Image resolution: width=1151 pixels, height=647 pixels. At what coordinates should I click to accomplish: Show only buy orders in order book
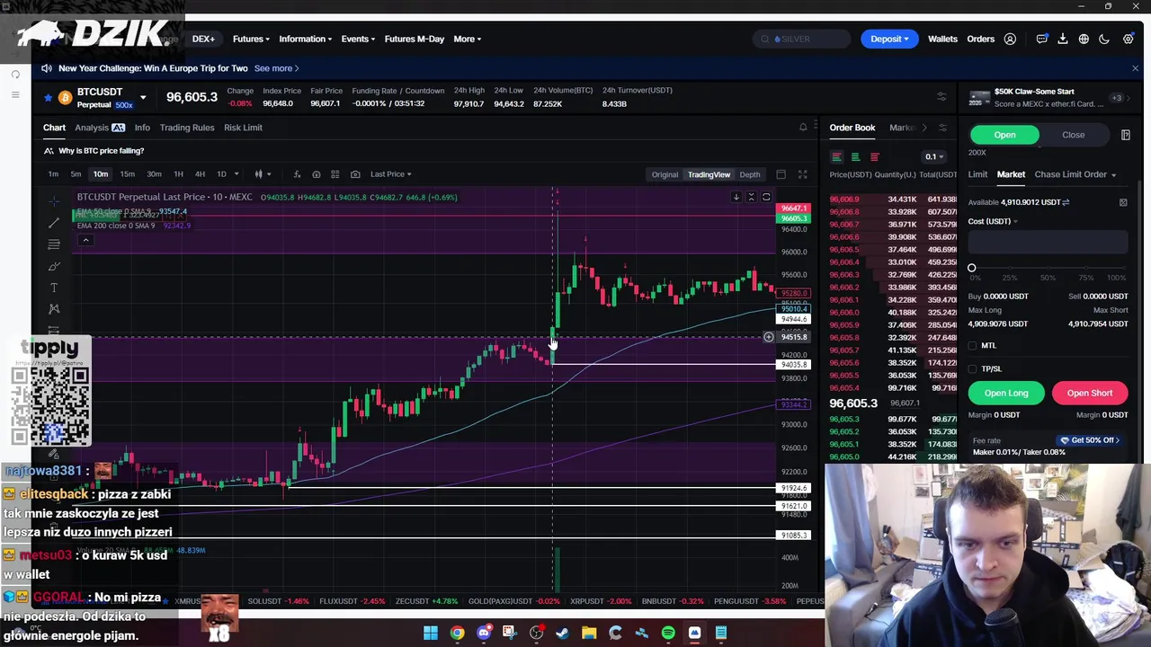(x=855, y=157)
